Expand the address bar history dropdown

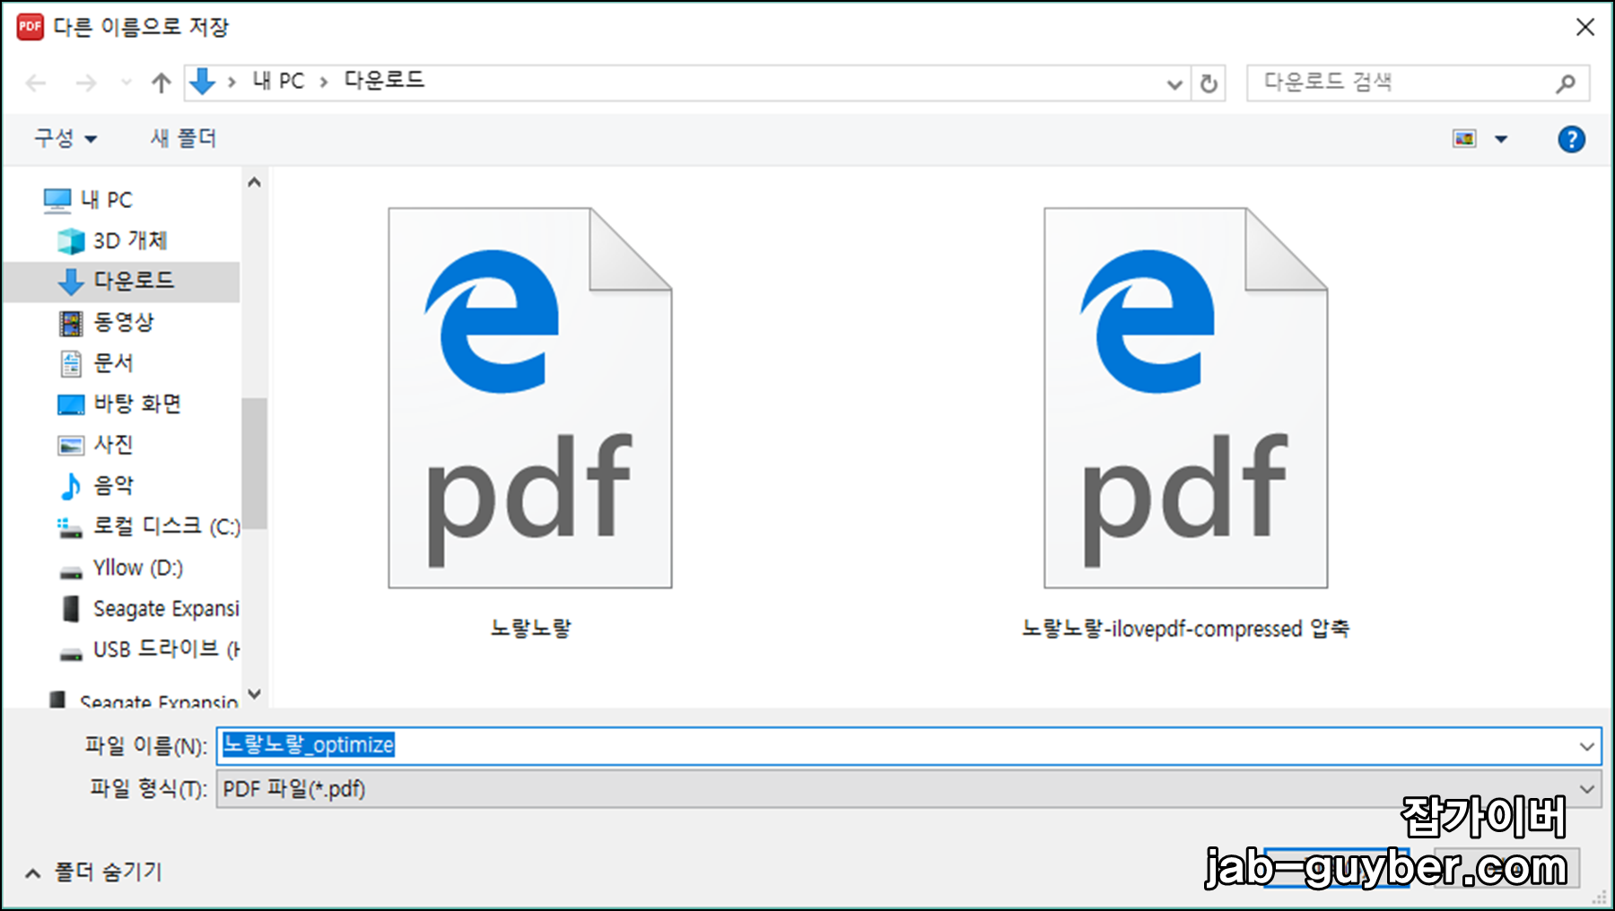coord(1174,84)
